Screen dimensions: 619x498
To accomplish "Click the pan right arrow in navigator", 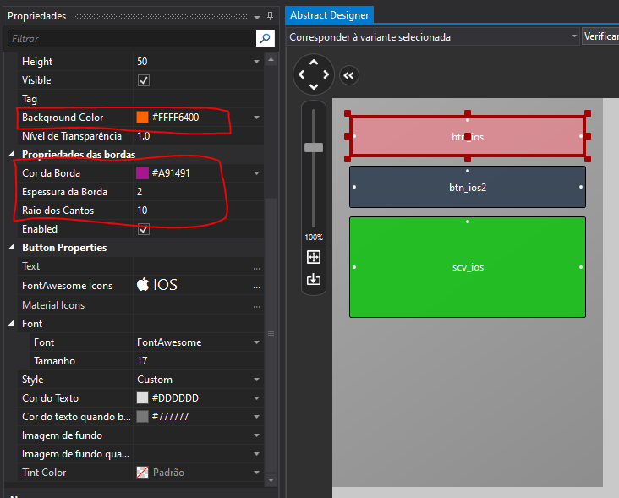I will [x=326, y=74].
